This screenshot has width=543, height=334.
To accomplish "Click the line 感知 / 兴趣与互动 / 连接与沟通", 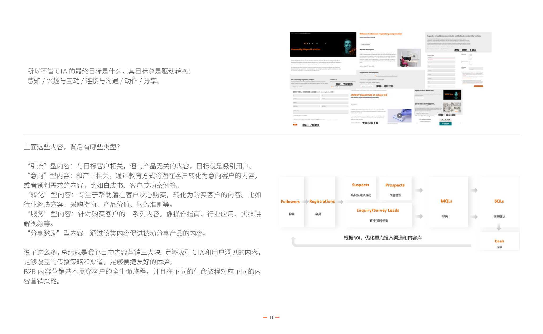I will 94,81.
